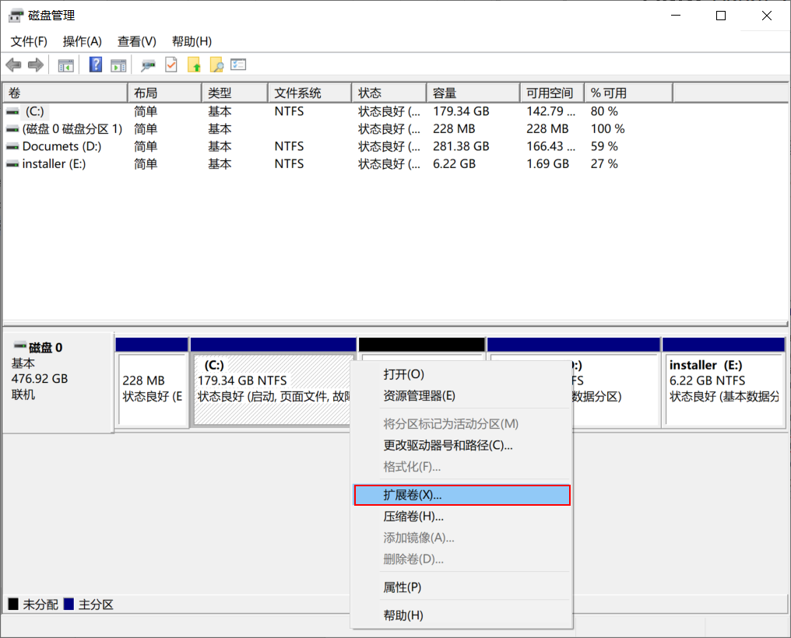The height and width of the screenshot is (638, 791).
Task: Open the 文件(F) menu
Action: (28, 41)
